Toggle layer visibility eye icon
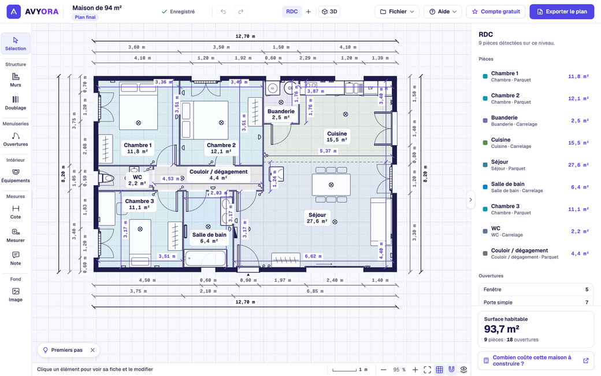This screenshot has height=376, width=601. coord(464,370)
